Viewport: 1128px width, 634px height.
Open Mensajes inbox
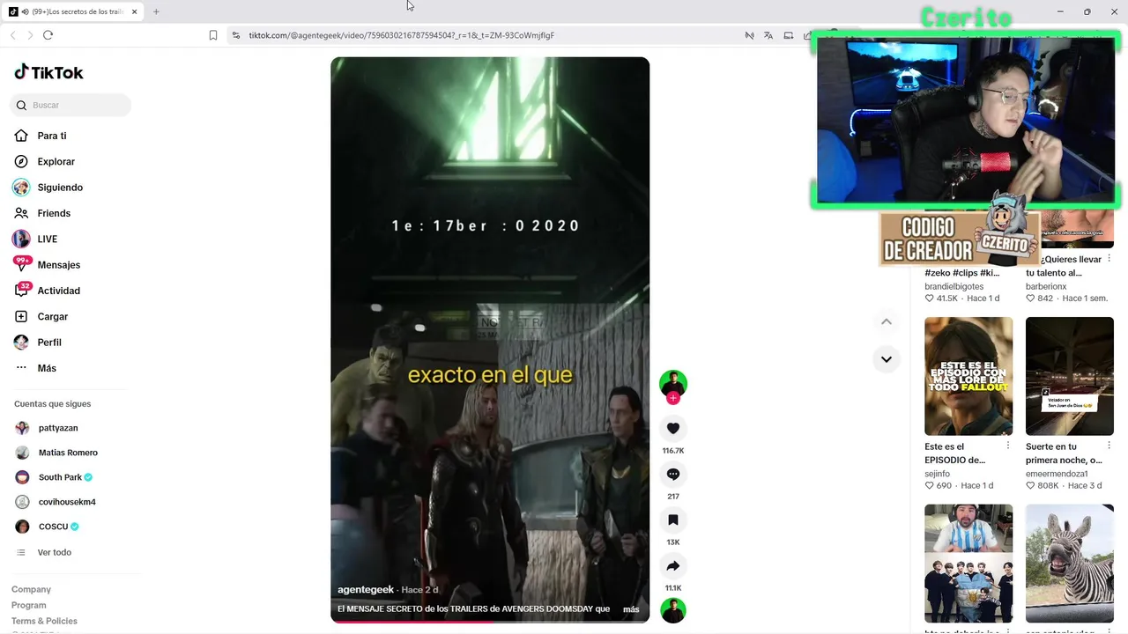(x=58, y=264)
